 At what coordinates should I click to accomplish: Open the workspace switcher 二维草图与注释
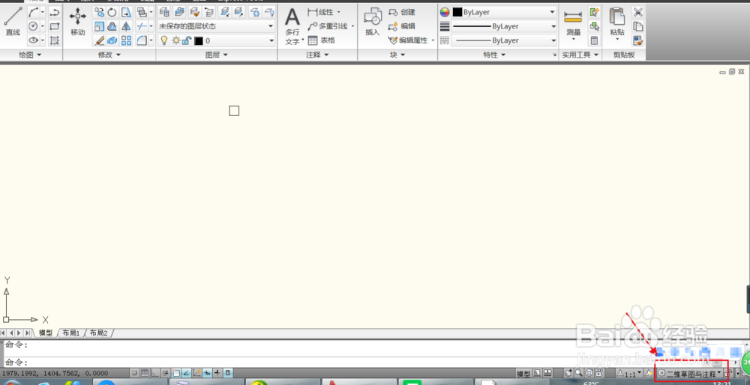(689, 374)
